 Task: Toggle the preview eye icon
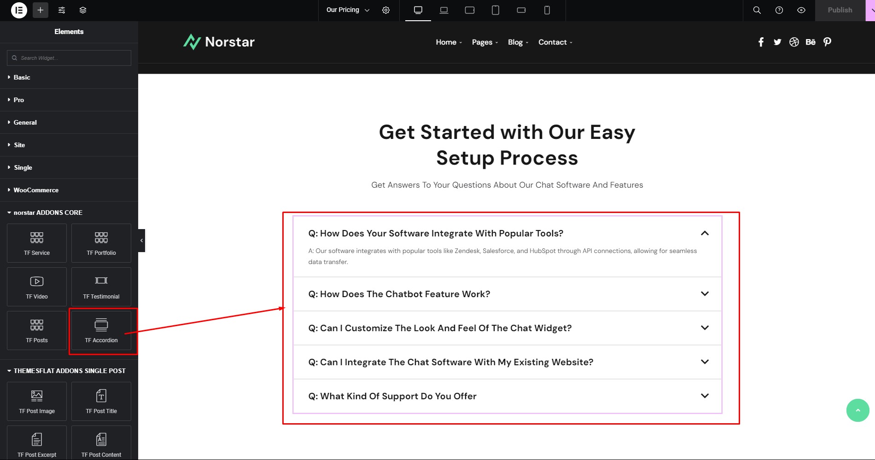click(801, 10)
